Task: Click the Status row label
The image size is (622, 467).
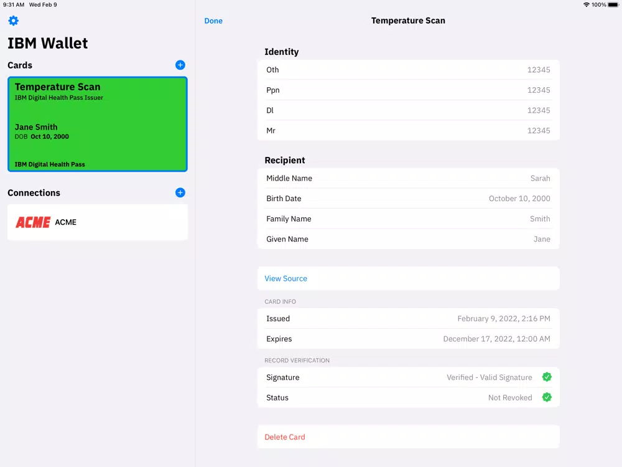Action: 277,397
